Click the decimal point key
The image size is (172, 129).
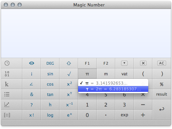106,115
